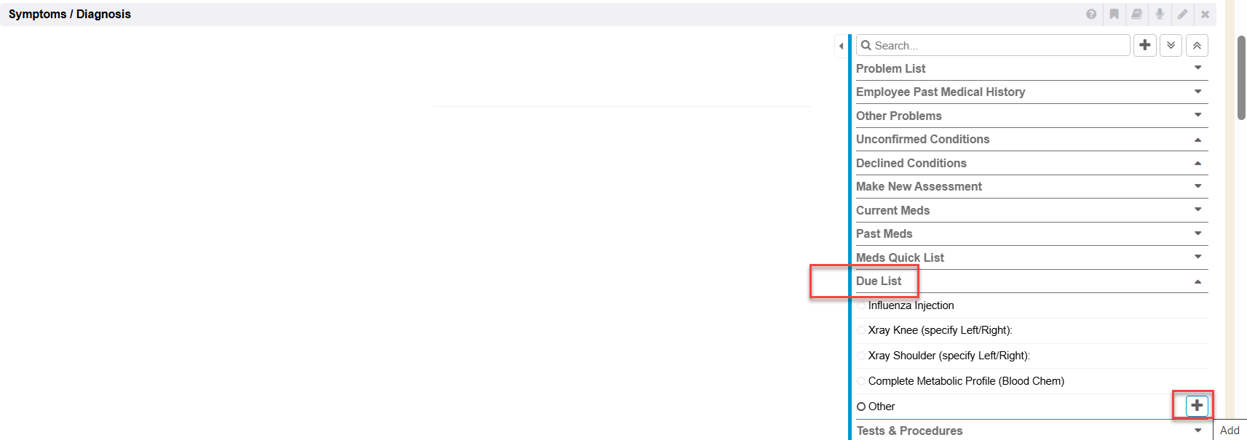This screenshot has width=1247, height=440.
Task: Collapse the Due List section arrow
Action: [1197, 281]
